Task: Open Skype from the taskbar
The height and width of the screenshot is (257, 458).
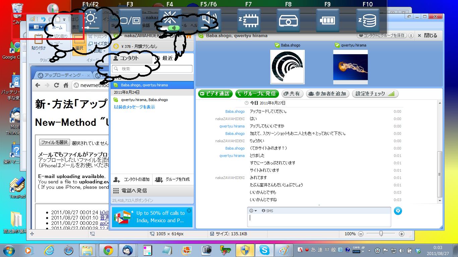Action: [264, 250]
